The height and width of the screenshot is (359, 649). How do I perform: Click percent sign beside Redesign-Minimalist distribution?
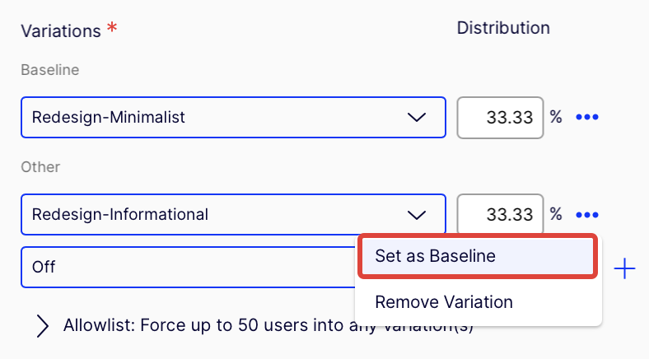click(x=556, y=117)
